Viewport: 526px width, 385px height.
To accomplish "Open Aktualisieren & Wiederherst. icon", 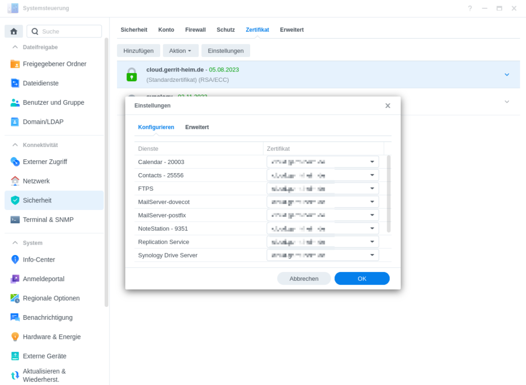I will 15,375.
